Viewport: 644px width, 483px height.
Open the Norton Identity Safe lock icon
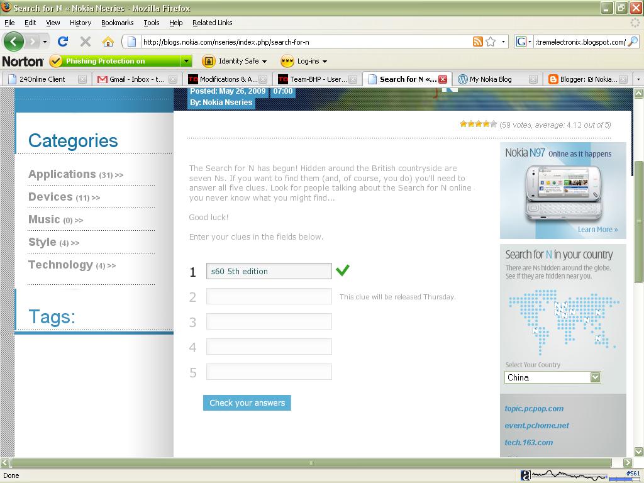click(x=209, y=61)
